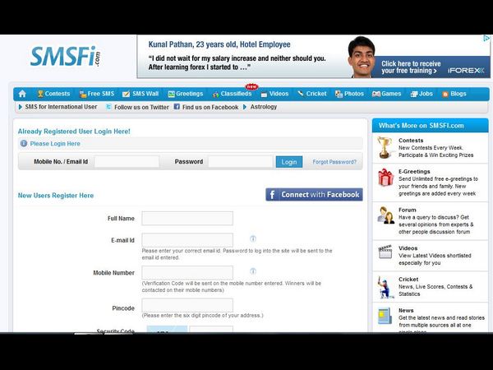Click the man's photo in banner ad
This screenshot has height=370, width=493.
pos(362,57)
